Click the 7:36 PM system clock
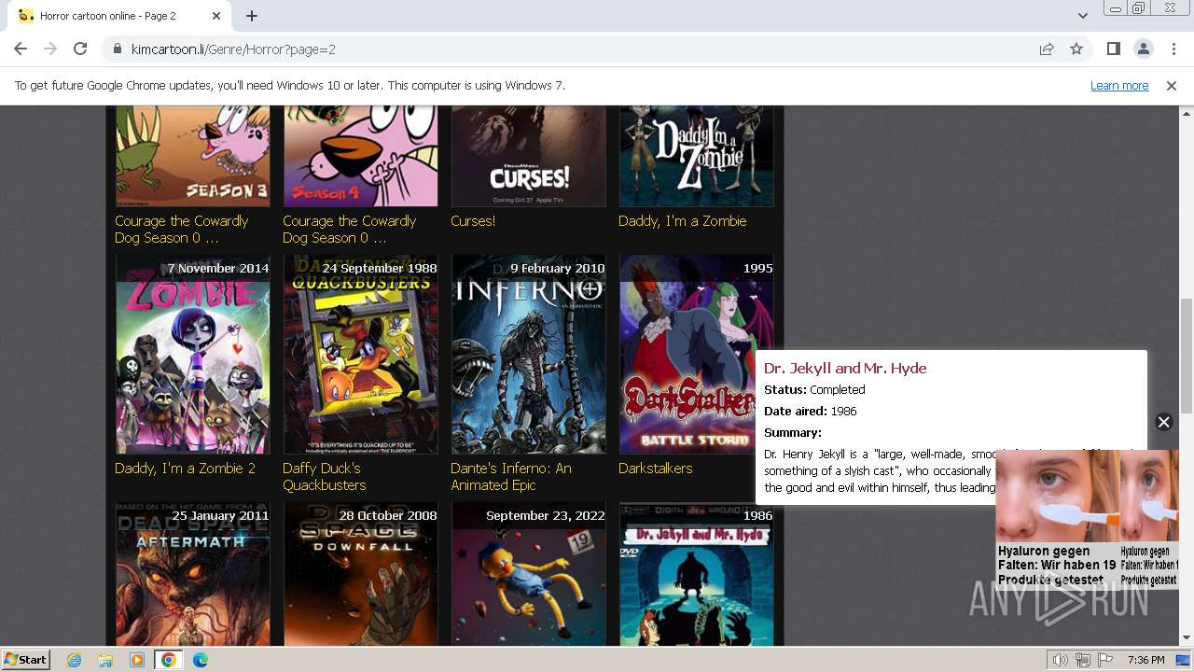 pyautogui.click(x=1145, y=660)
